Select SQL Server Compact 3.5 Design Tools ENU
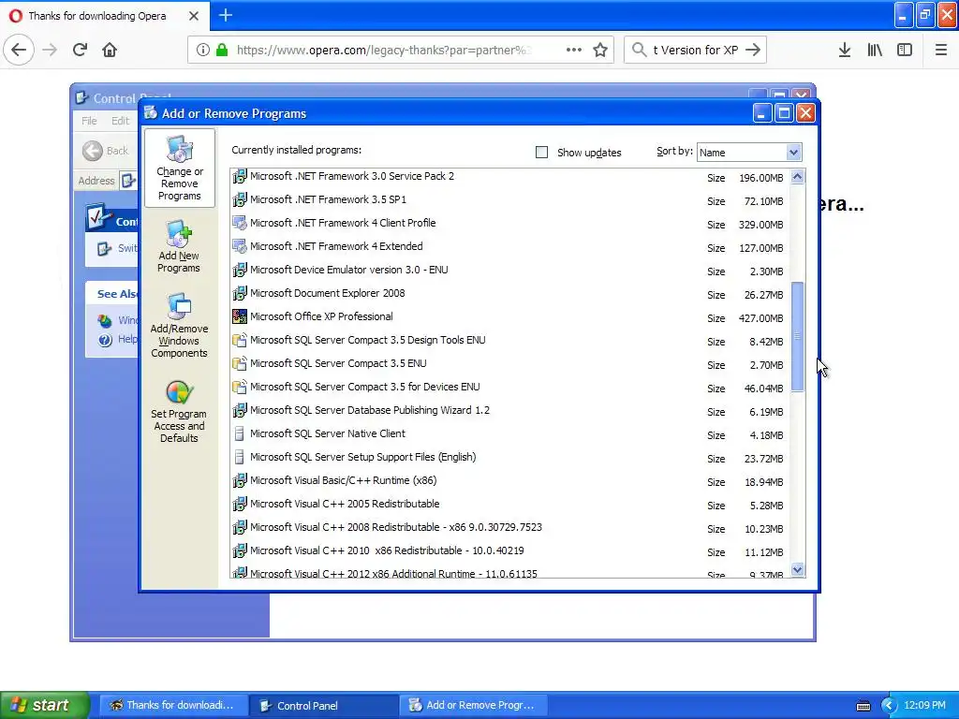 [509, 341]
